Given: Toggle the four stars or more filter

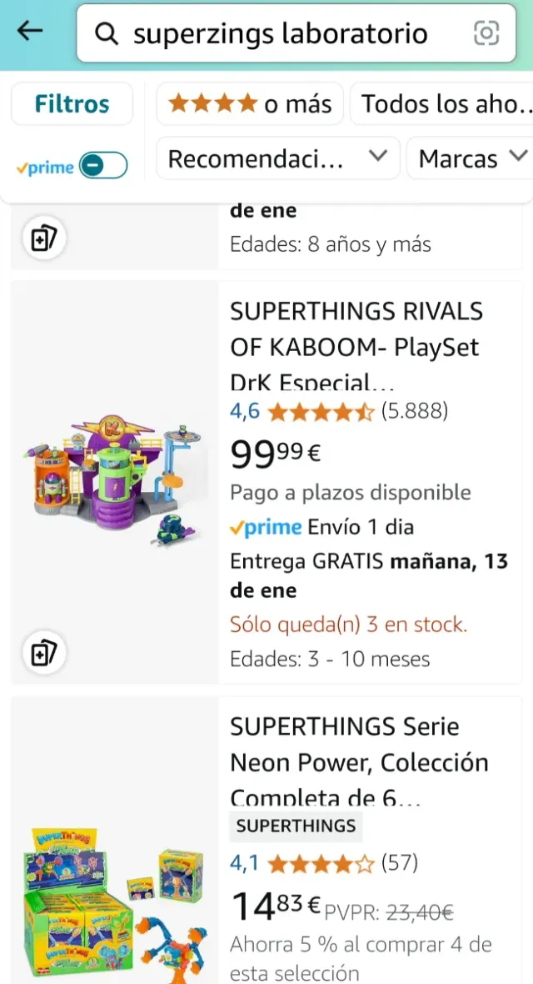Looking at the screenshot, I should pos(250,104).
